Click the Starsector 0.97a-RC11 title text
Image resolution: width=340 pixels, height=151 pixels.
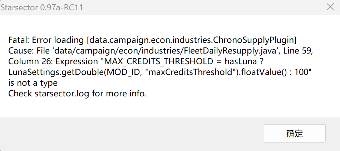(x=41, y=7)
